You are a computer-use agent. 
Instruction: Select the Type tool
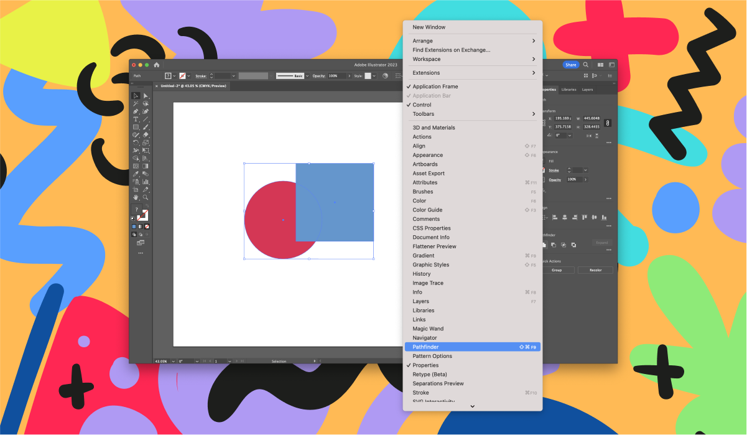(x=136, y=118)
